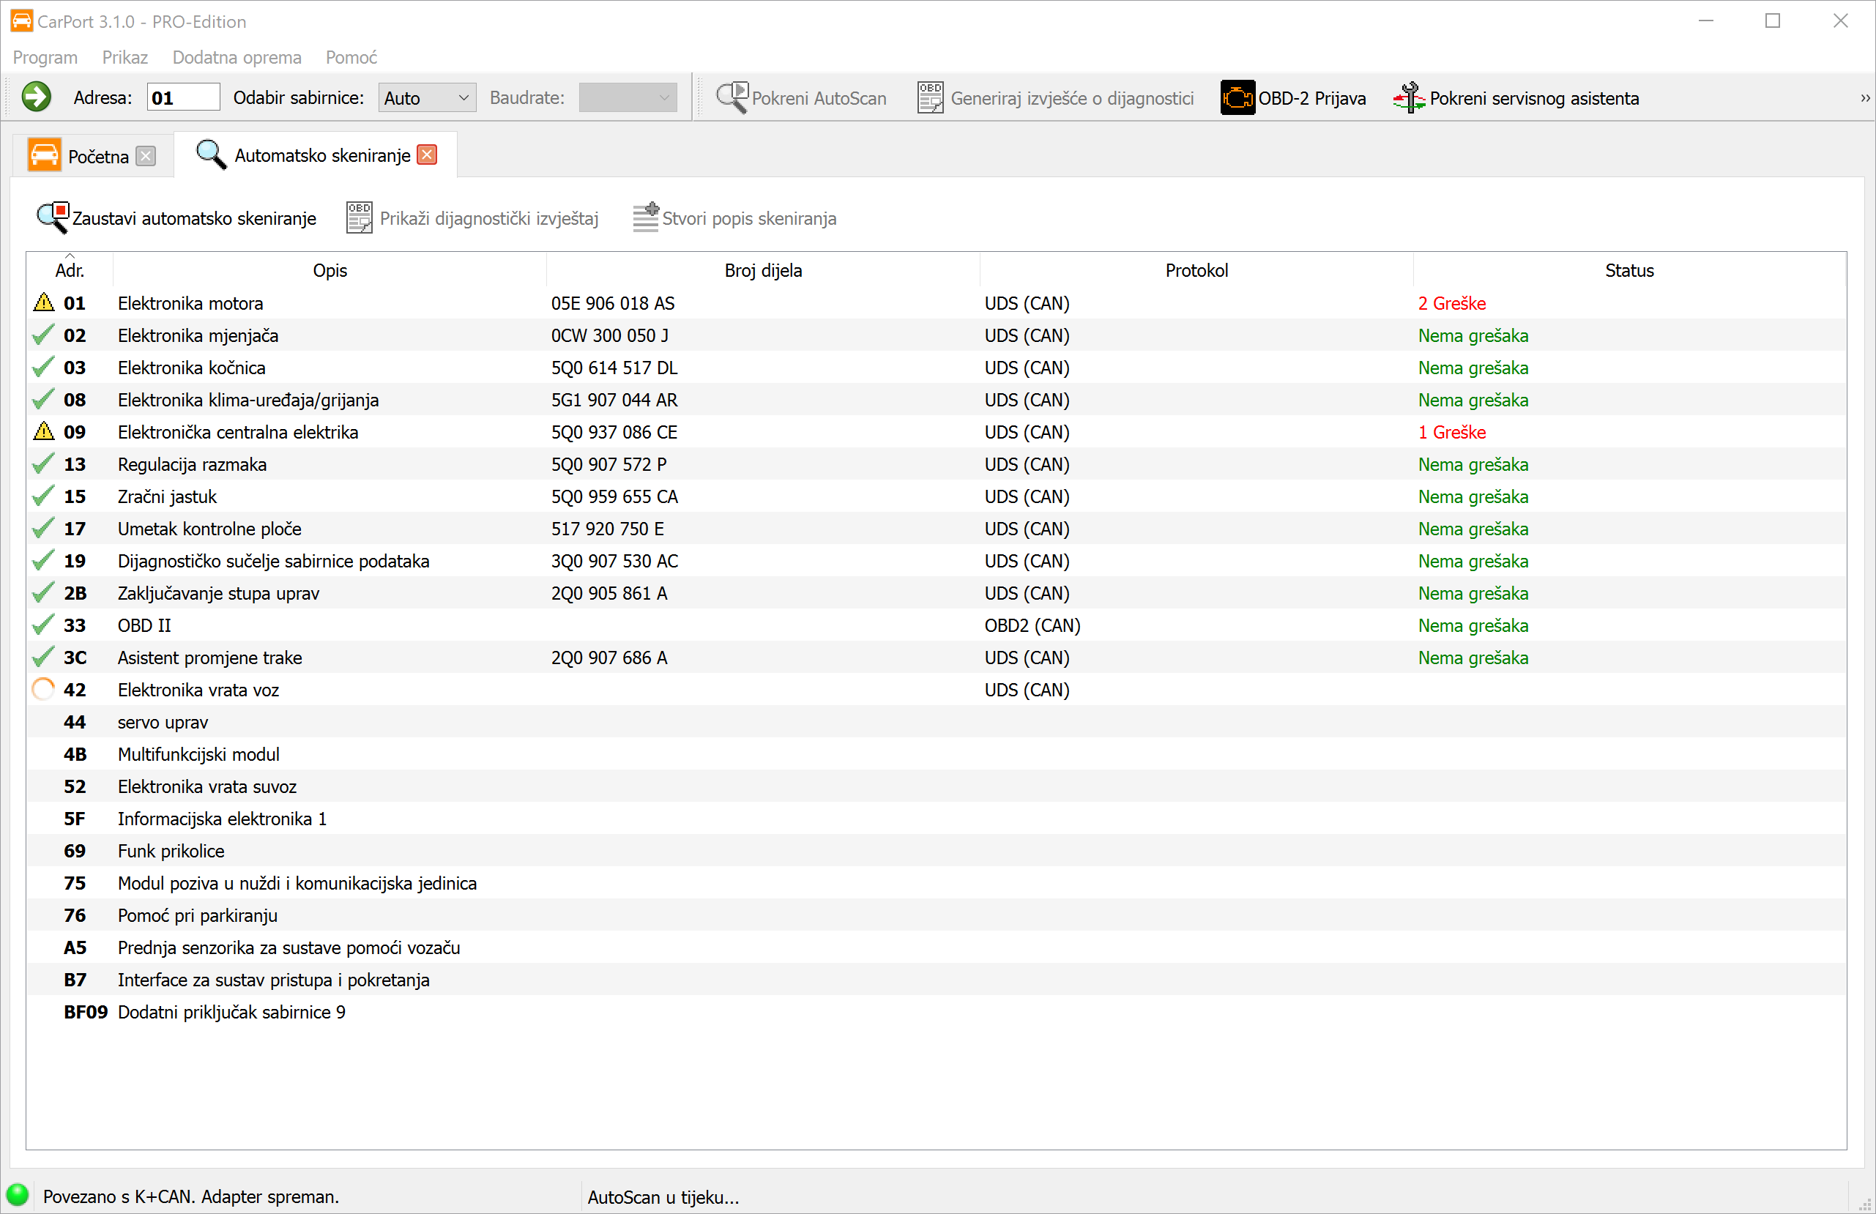
Task: Open the Baudrate dropdown
Action: (628, 98)
